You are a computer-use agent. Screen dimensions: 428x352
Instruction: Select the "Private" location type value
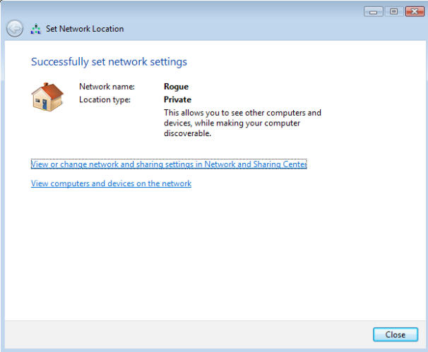177,99
